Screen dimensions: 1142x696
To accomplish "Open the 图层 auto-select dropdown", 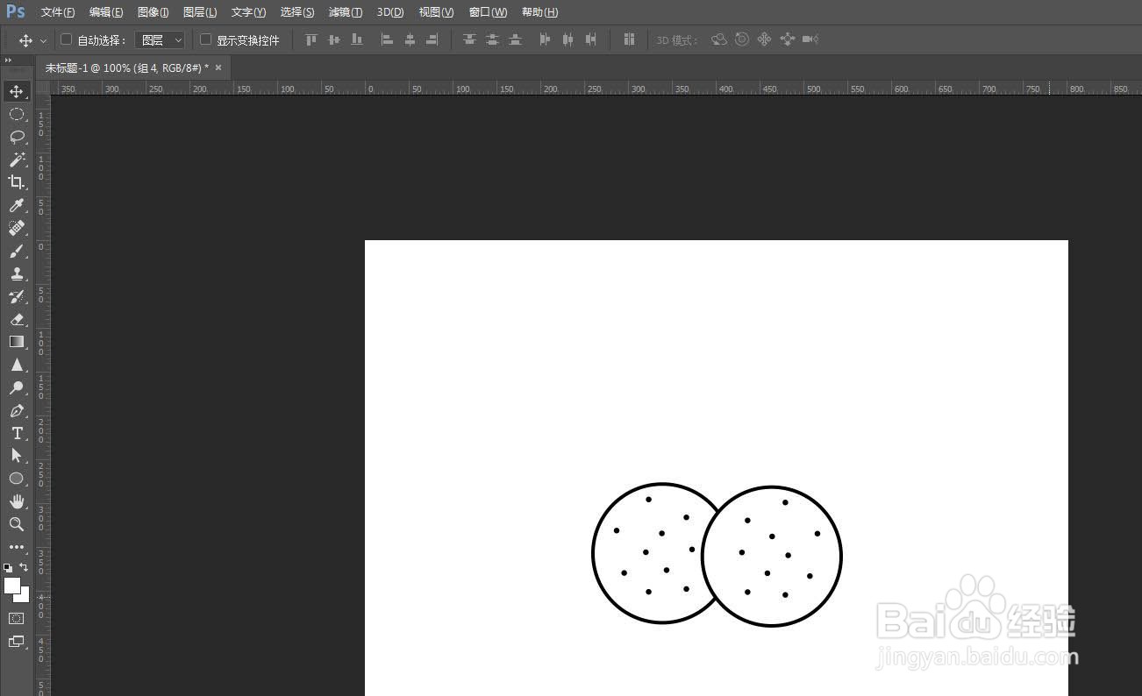I will pyautogui.click(x=161, y=40).
